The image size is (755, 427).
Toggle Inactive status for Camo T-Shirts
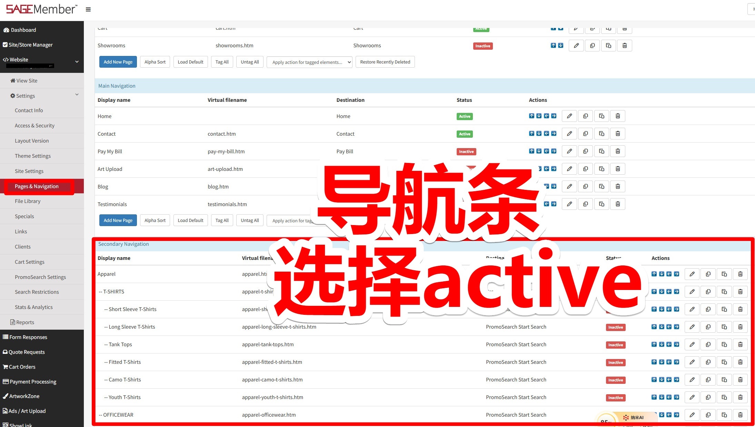point(615,380)
